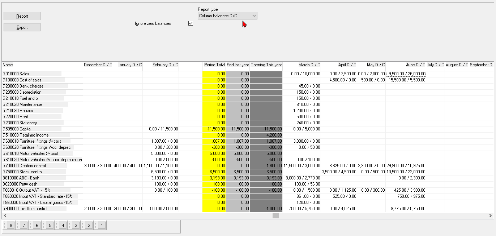
Task: Select button 5 in the bottom toolbar
Action: pyautogui.click(x=50, y=226)
